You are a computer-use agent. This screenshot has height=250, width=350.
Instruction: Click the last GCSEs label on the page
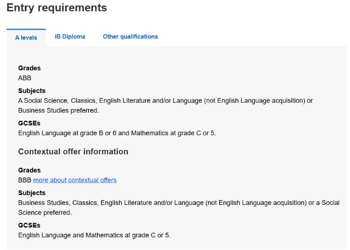pyautogui.click(x=29, y=225)
